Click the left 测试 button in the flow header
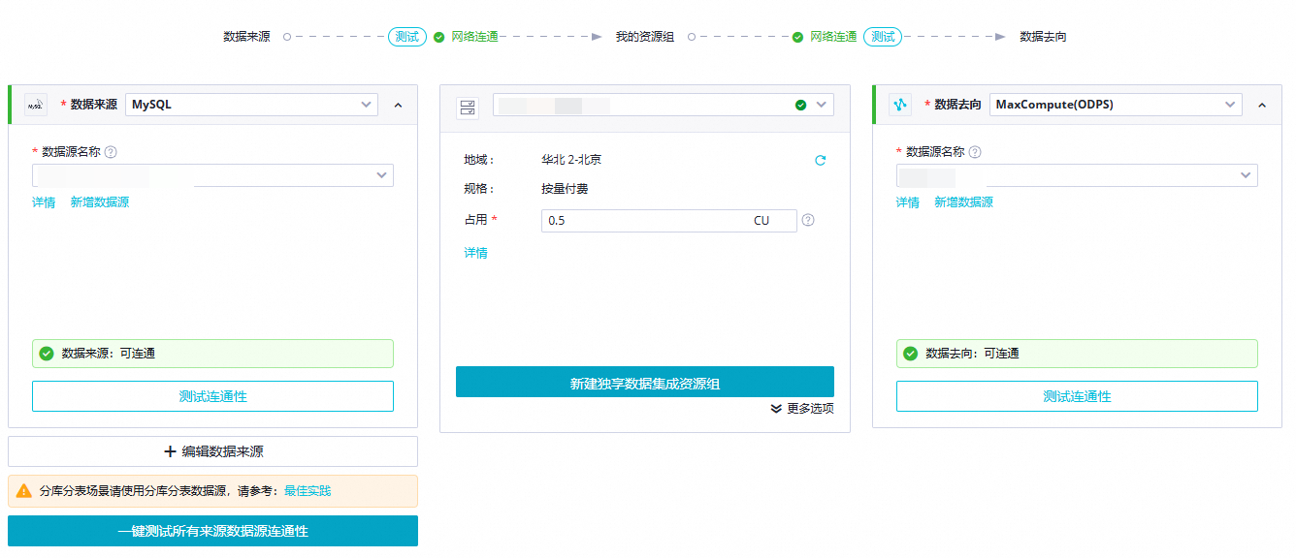The height and width of the screenshot is (558, 1296). [407, 37]
